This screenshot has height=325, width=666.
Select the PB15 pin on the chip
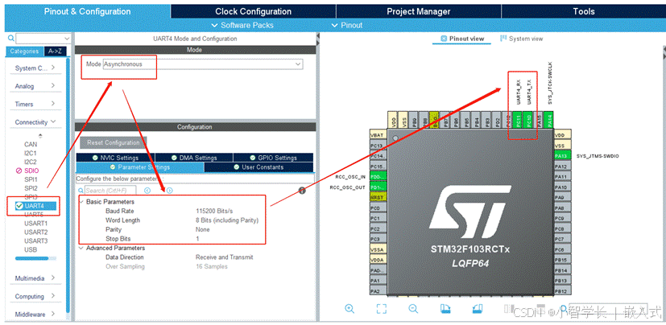[x=562, y=260]
